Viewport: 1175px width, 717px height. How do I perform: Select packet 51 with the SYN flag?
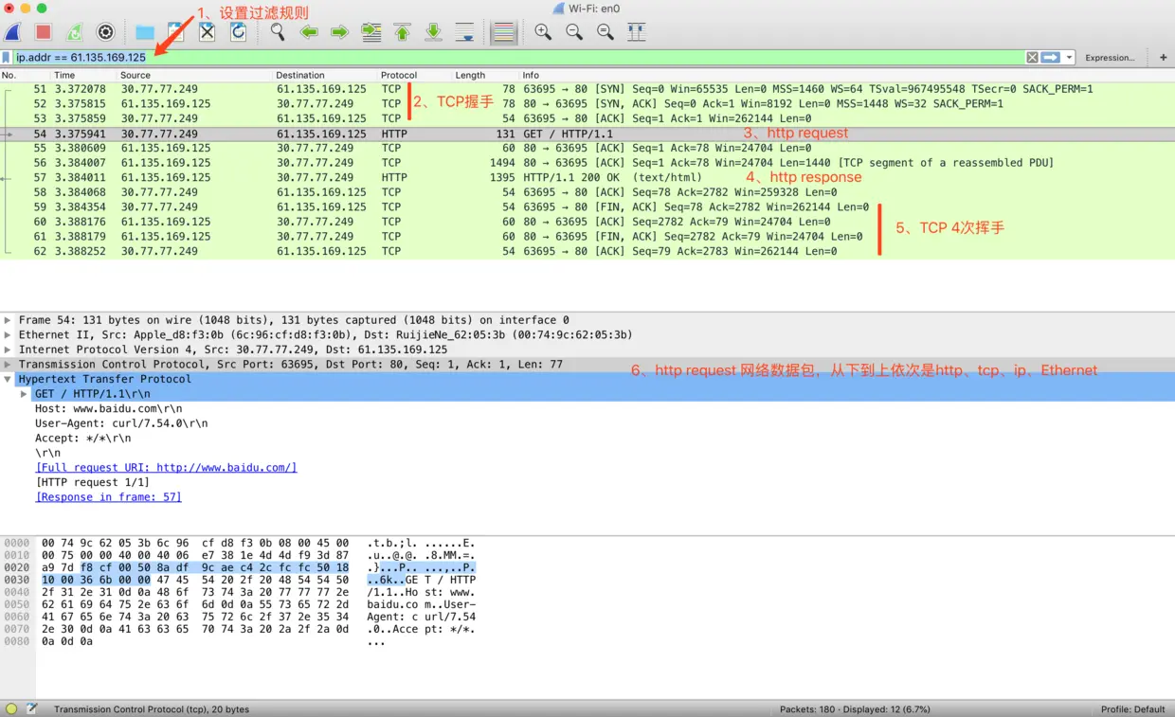click(587, 89)
